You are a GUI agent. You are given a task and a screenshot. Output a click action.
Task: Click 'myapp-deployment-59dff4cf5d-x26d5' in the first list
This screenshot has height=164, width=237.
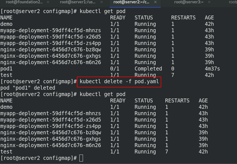click(x=51, y=37)
